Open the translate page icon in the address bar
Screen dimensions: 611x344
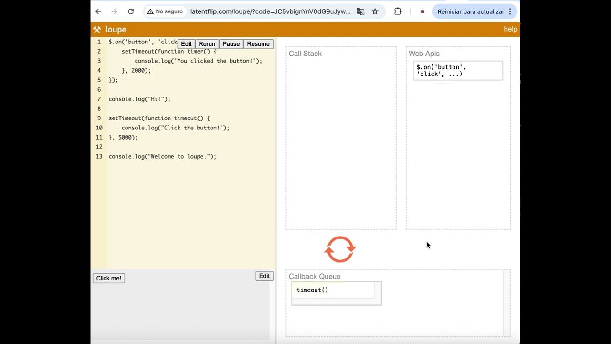point(360,11)
